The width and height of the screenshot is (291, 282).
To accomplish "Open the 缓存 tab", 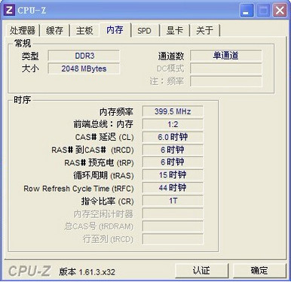I will pos(54,31).
